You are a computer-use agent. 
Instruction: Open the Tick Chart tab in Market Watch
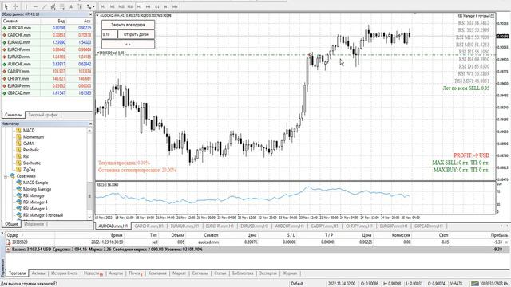click(42, 115)
